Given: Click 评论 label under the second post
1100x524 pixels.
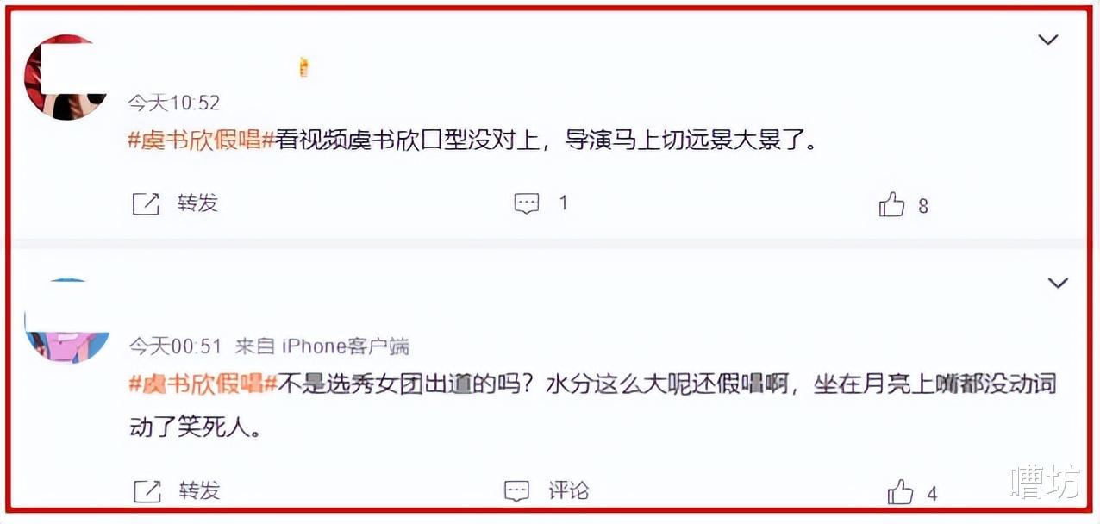Looking at the screenshot, I should click(569, 491).
